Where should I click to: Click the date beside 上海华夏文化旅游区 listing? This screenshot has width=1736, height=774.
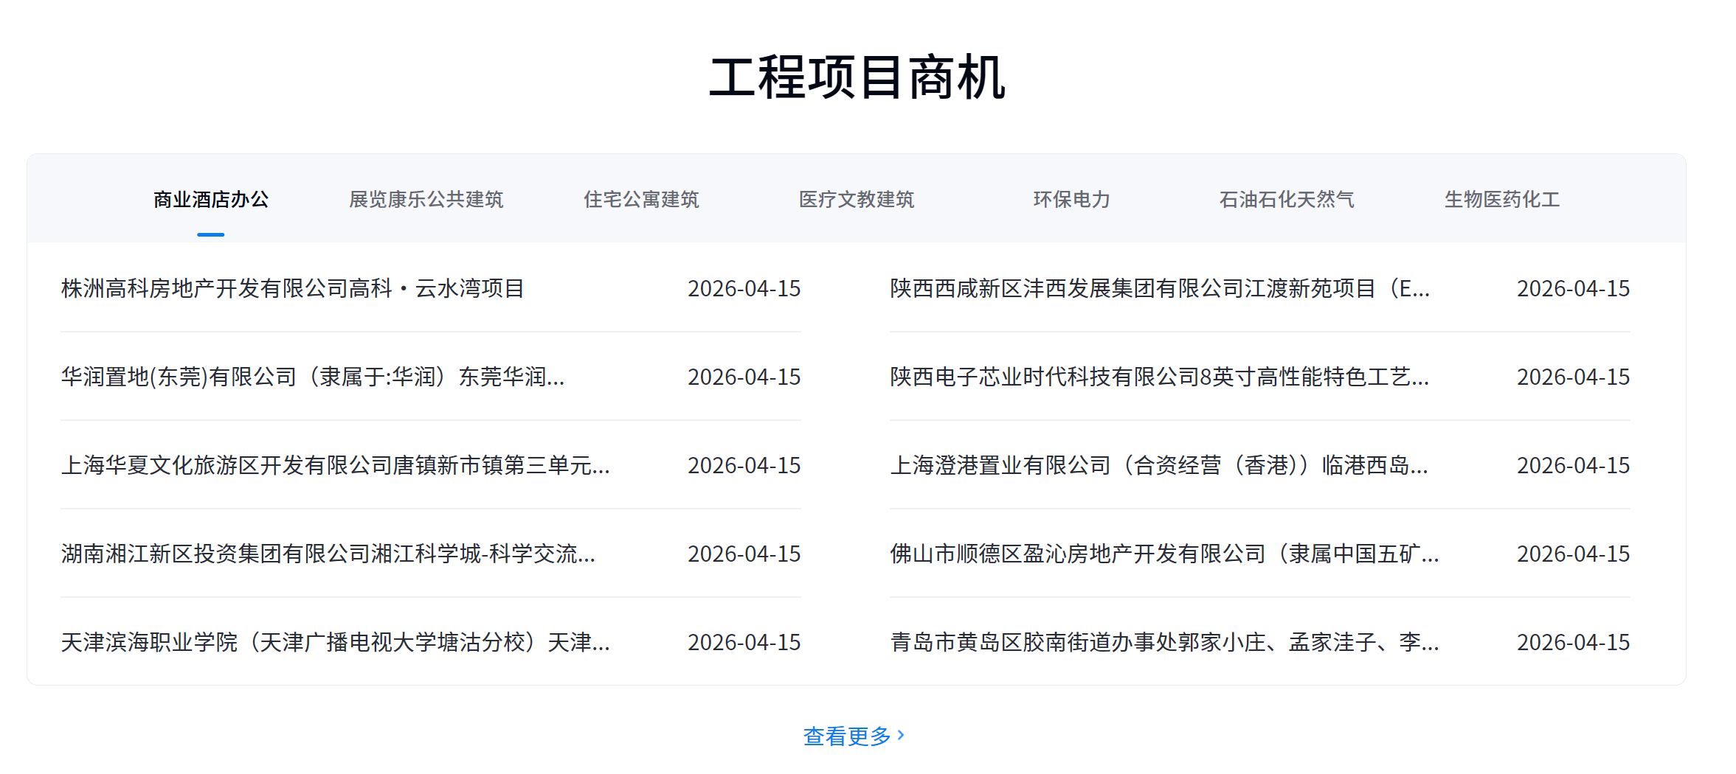(744, 465)
